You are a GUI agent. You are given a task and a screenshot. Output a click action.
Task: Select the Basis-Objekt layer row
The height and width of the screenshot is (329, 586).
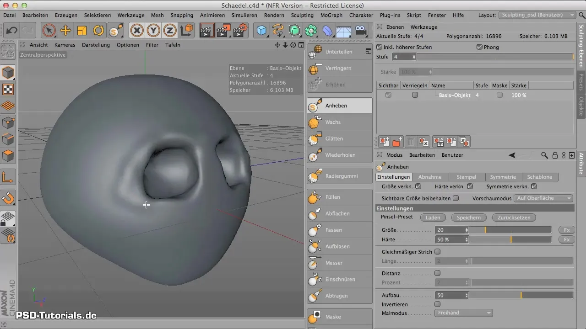475,95
